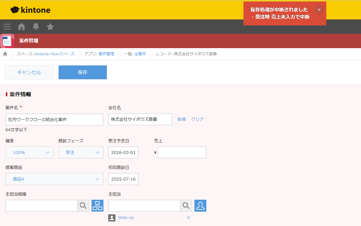
Task: Clear the company name via クリア
Action: coord(198,119)
